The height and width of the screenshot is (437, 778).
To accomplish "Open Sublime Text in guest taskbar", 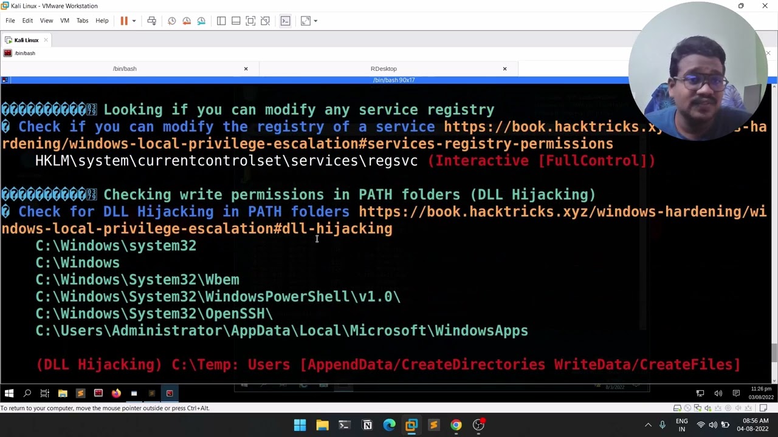I will click(80, 393).
